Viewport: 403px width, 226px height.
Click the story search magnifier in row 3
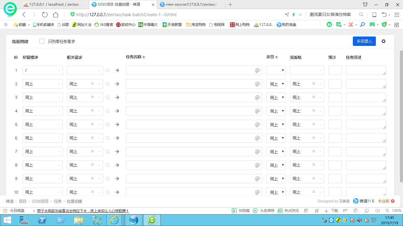point(108,97)
